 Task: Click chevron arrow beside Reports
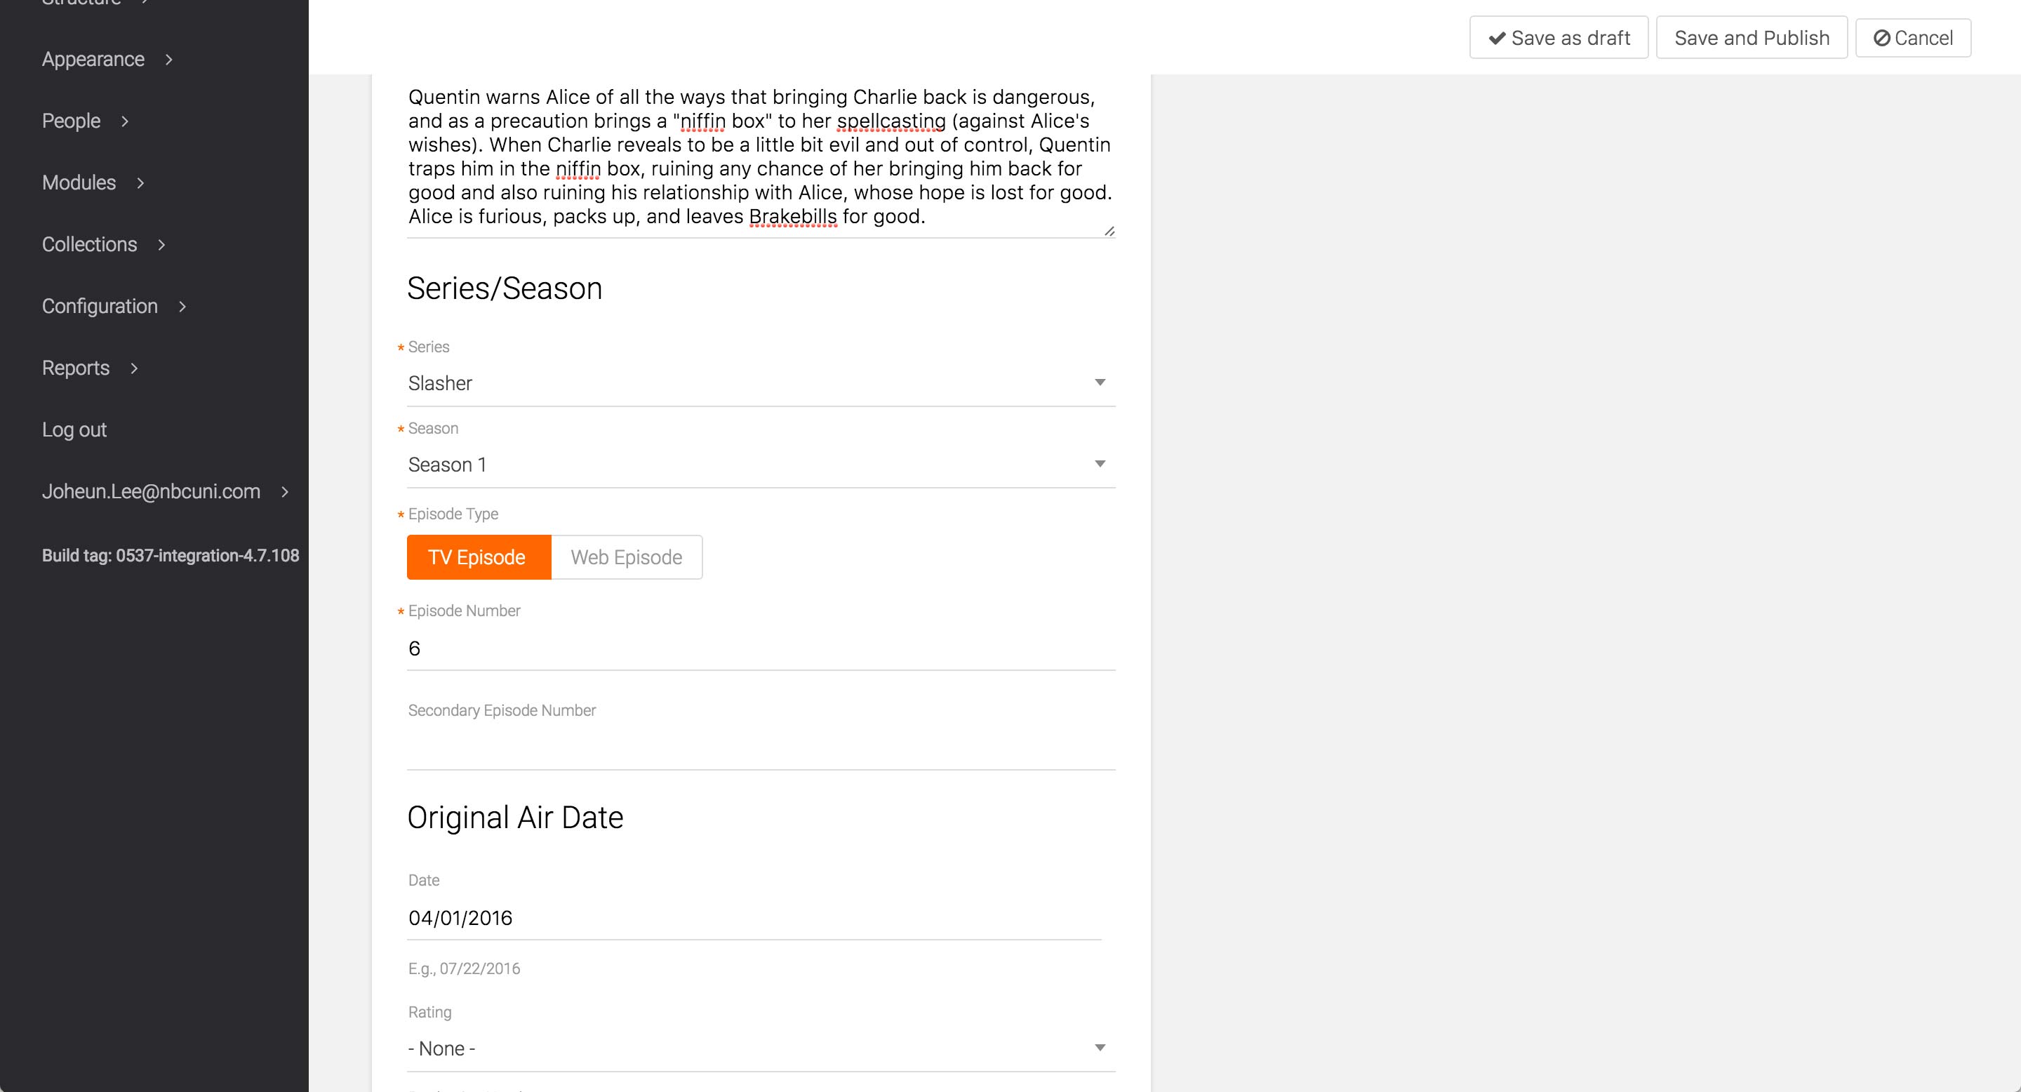pos(134,368)
